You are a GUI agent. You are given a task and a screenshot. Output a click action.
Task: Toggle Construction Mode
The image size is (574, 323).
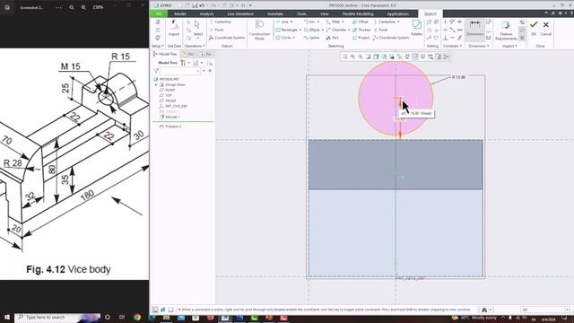259,30
